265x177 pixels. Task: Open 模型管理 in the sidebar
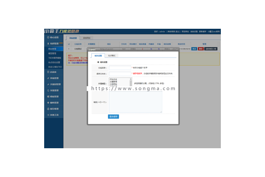53,52
